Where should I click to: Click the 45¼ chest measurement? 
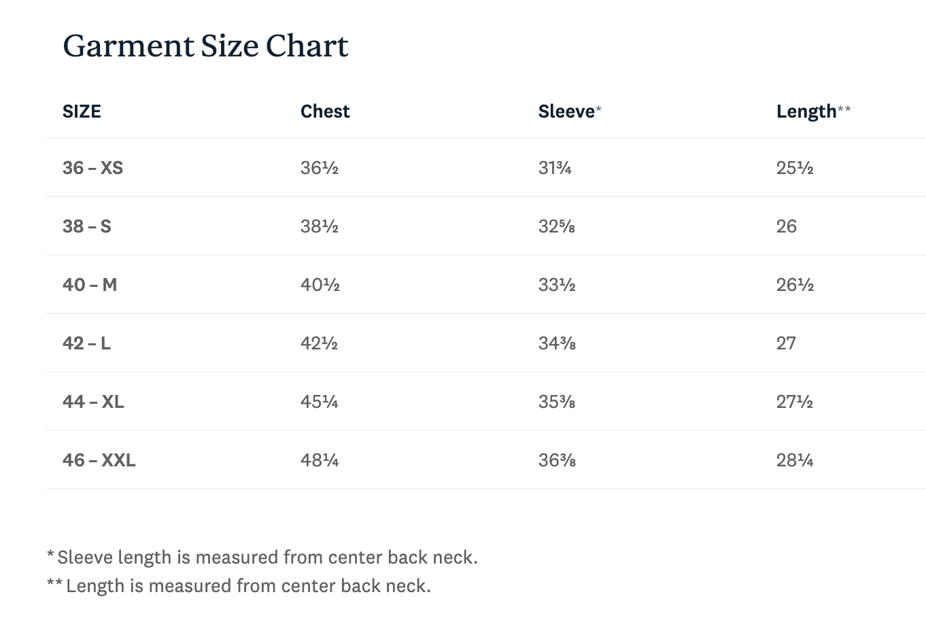[320, 402]
